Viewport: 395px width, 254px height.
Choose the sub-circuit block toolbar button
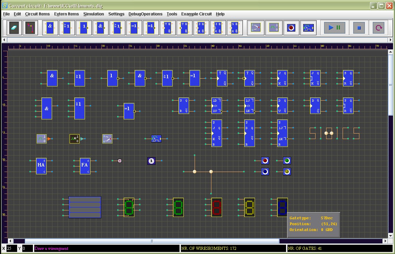tap(308, 28)
